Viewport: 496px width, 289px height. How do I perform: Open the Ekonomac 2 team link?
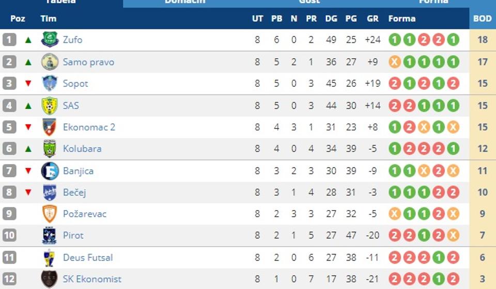tap(89, 127)
